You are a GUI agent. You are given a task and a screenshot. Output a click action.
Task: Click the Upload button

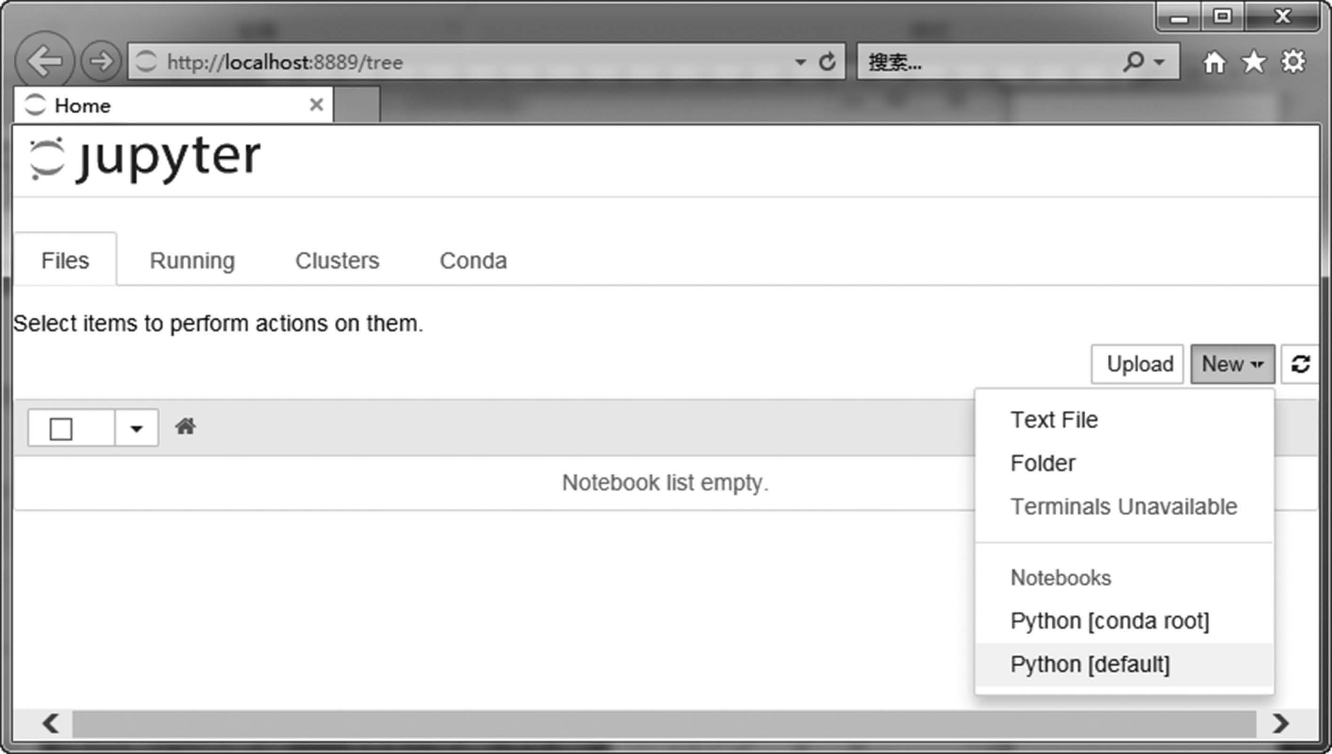point(1137,364)
